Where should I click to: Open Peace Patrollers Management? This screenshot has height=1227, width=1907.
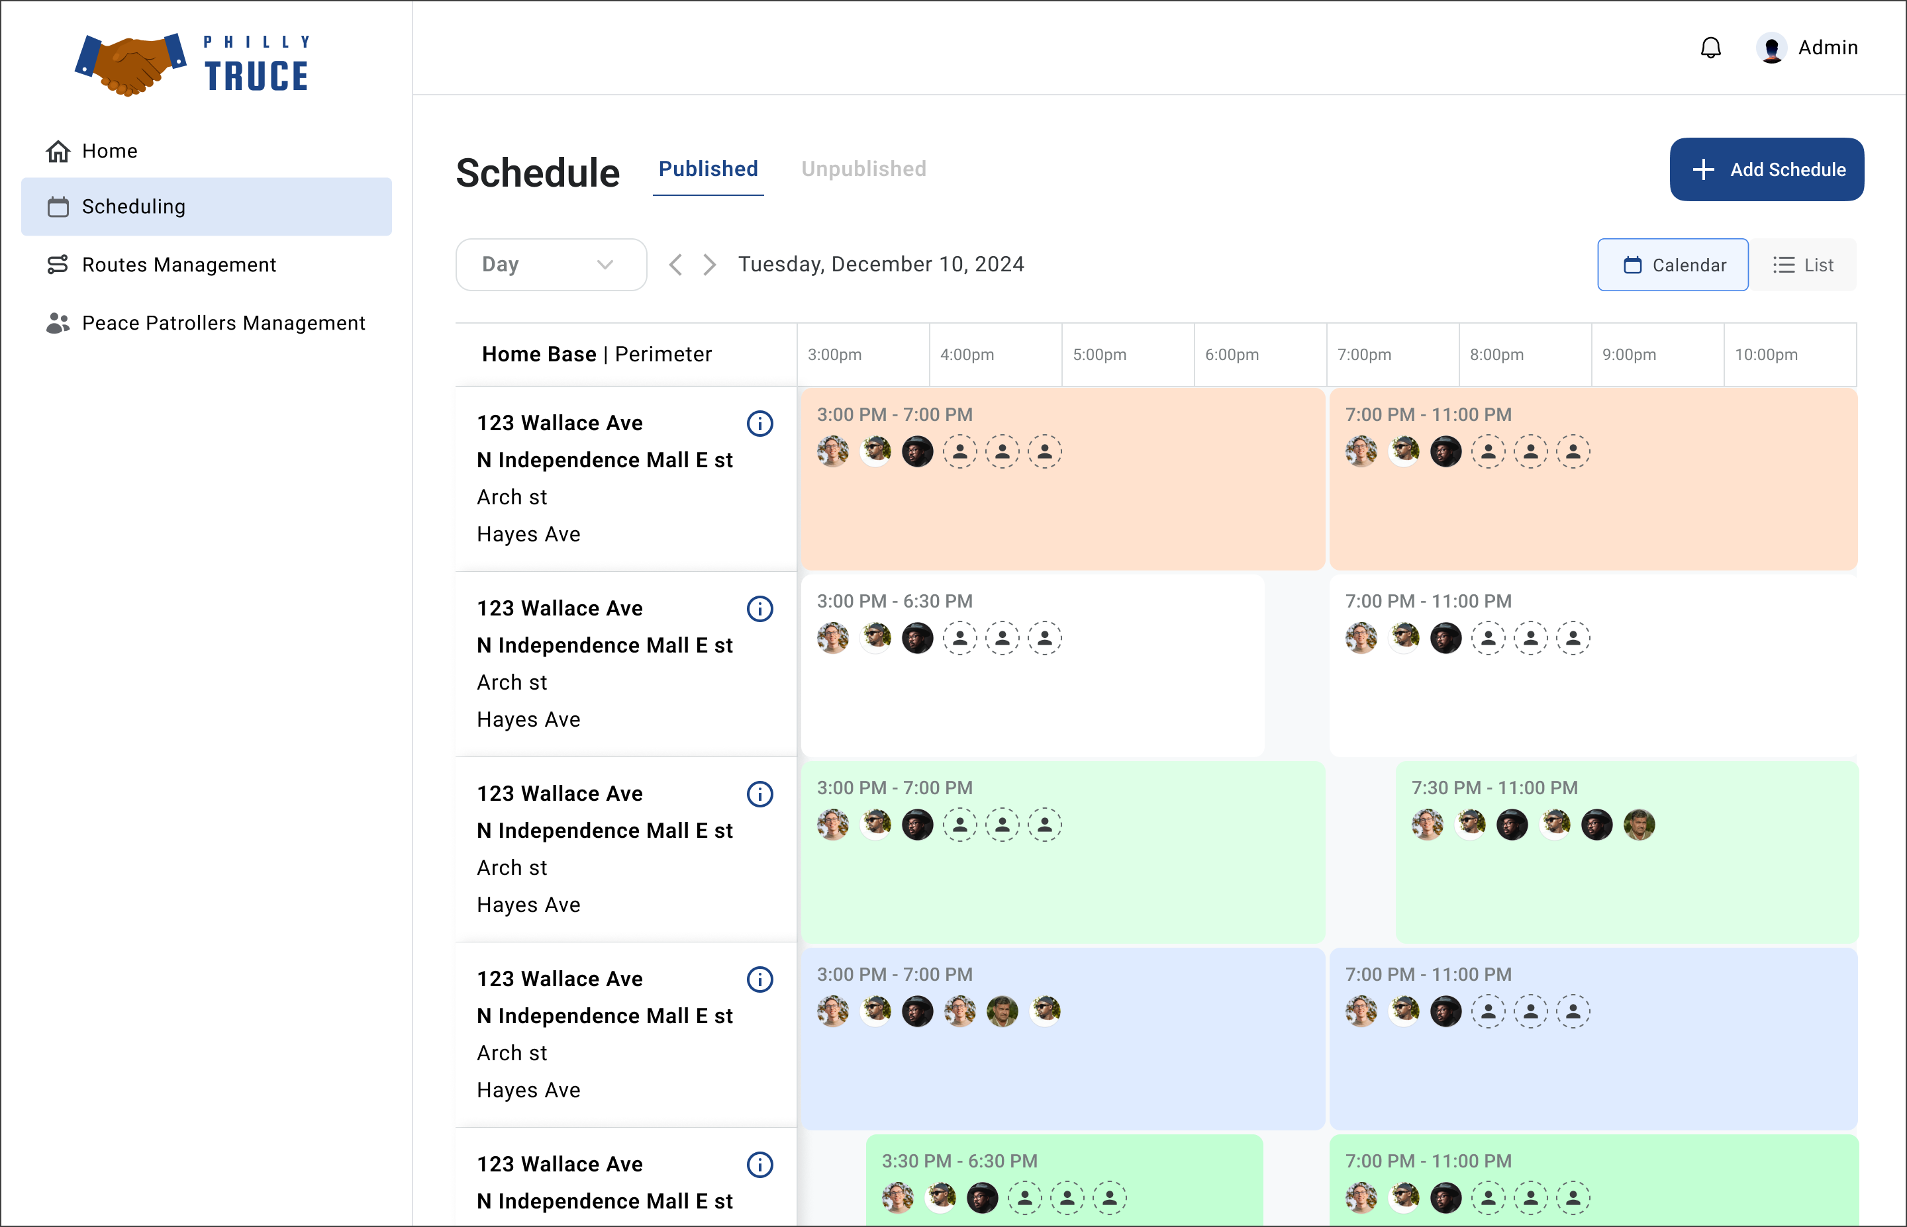(207, 323)
